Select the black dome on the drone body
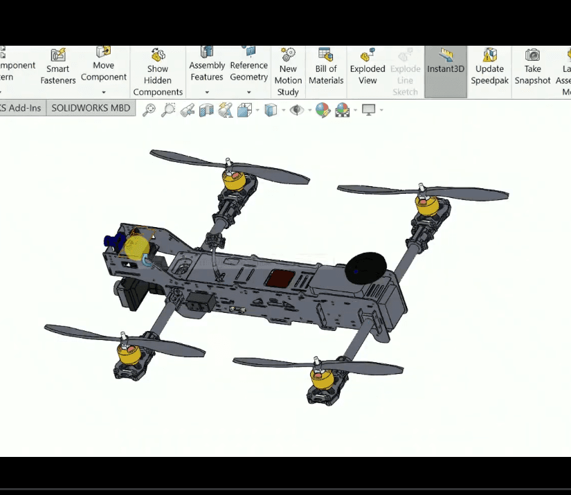 (365, 268)
